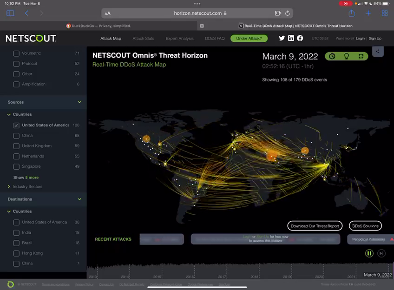The image size is (394, 290).
Task: Click the green circle icon in the footer
Action: click(11, 284)
